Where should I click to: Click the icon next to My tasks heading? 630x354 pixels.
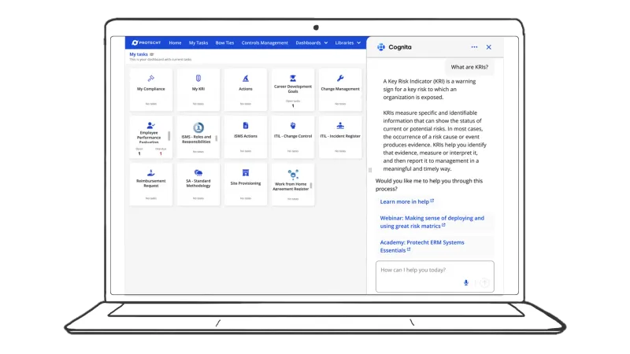[152, 54]
